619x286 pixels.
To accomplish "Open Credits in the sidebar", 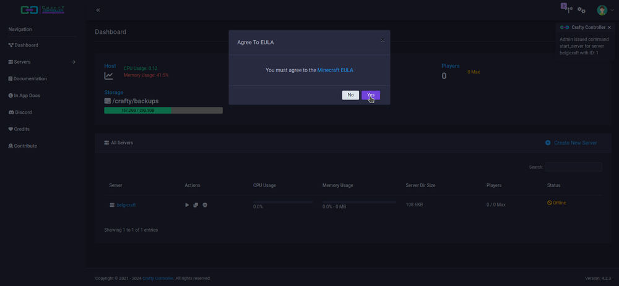I will pyautogui.click(x=19, y=129).
